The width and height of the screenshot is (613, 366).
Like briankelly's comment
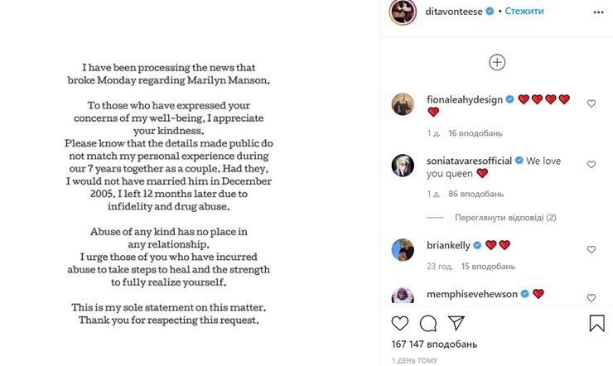point(591,249)
